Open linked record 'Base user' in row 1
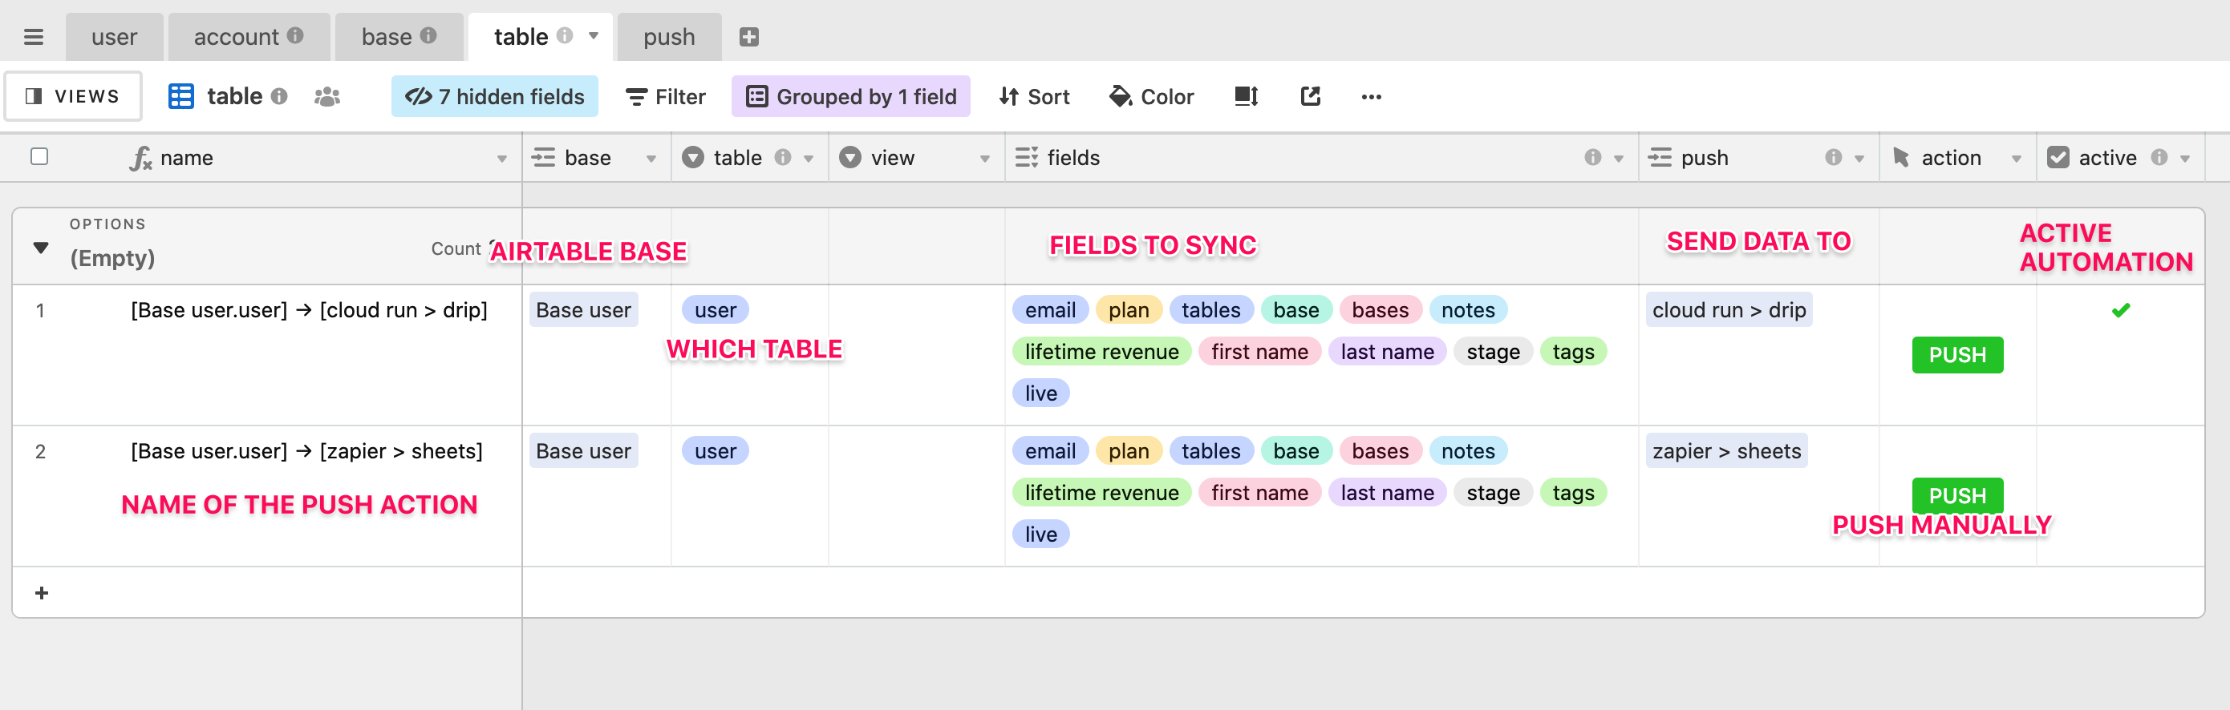This screenshot has width=2230, height=710. coord(583,309)
